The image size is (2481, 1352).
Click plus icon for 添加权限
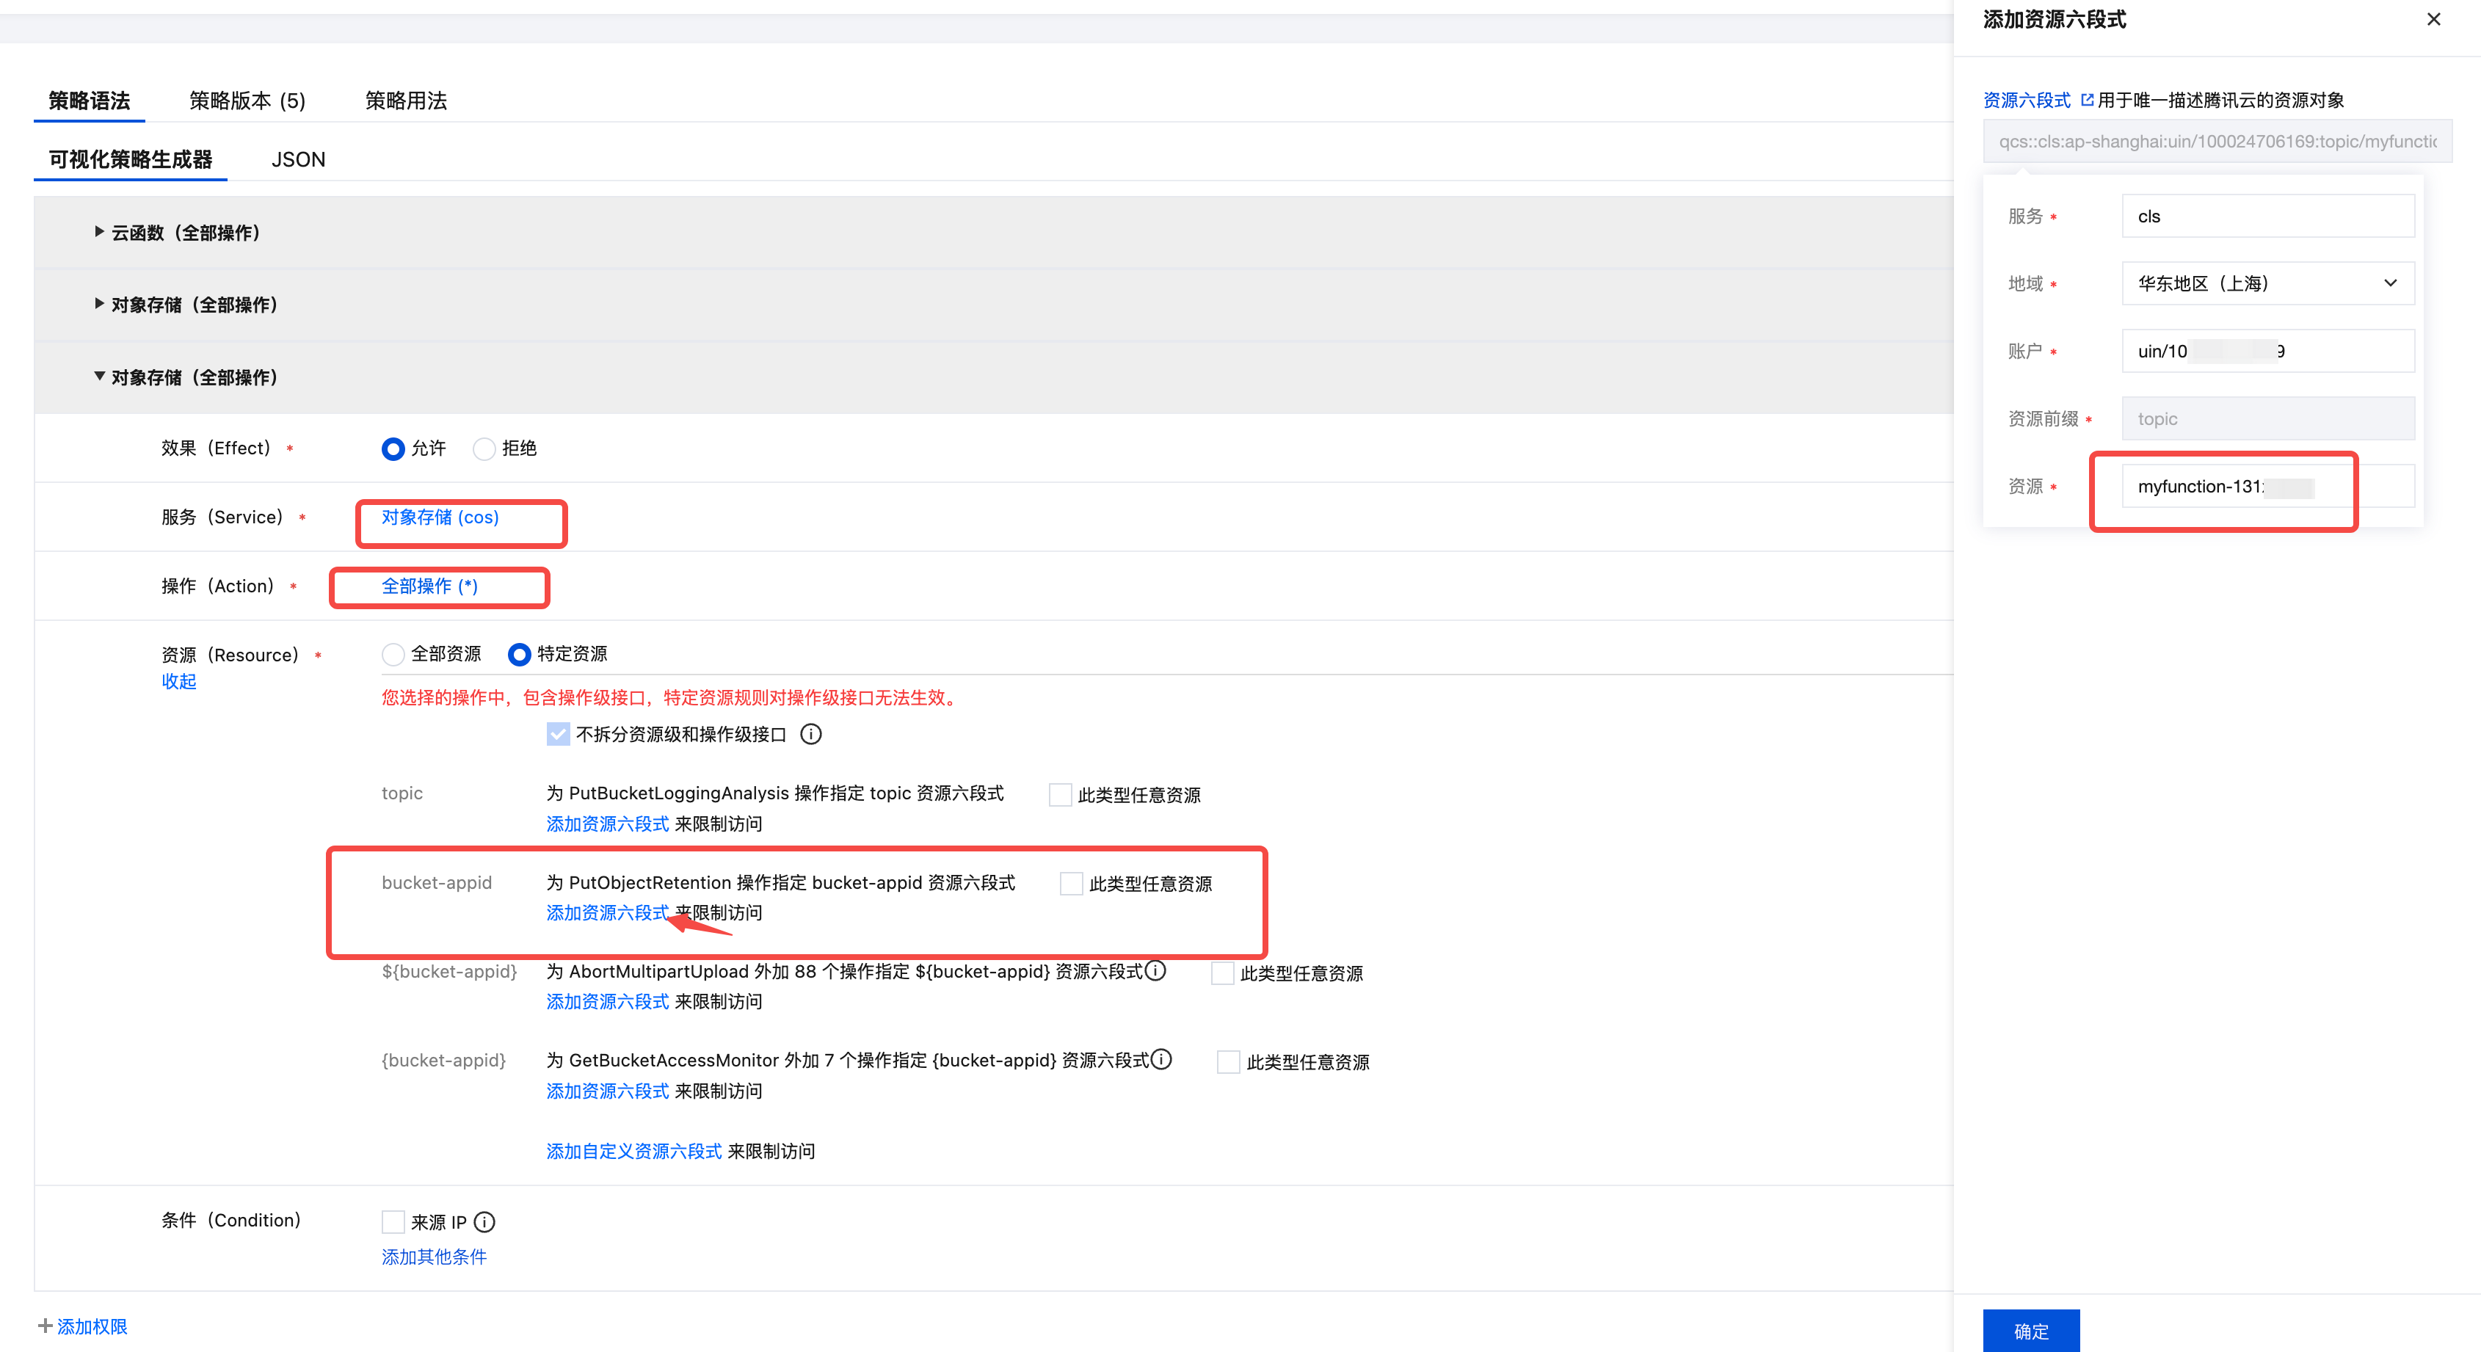click(x=46, y=1326)
